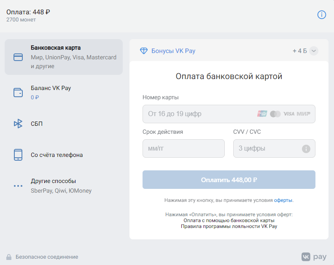Open Другие способы payment methods
The image size is (334, 265).
coord(64,186)
